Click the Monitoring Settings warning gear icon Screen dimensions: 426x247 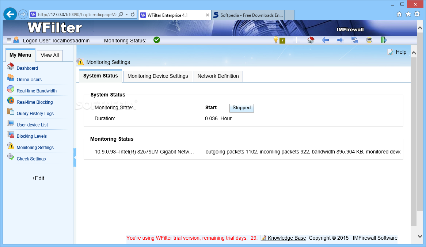(x=11, y=146)
